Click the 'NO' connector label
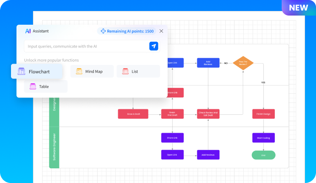The height and width of the screenshot is (183, 316). 226,63
